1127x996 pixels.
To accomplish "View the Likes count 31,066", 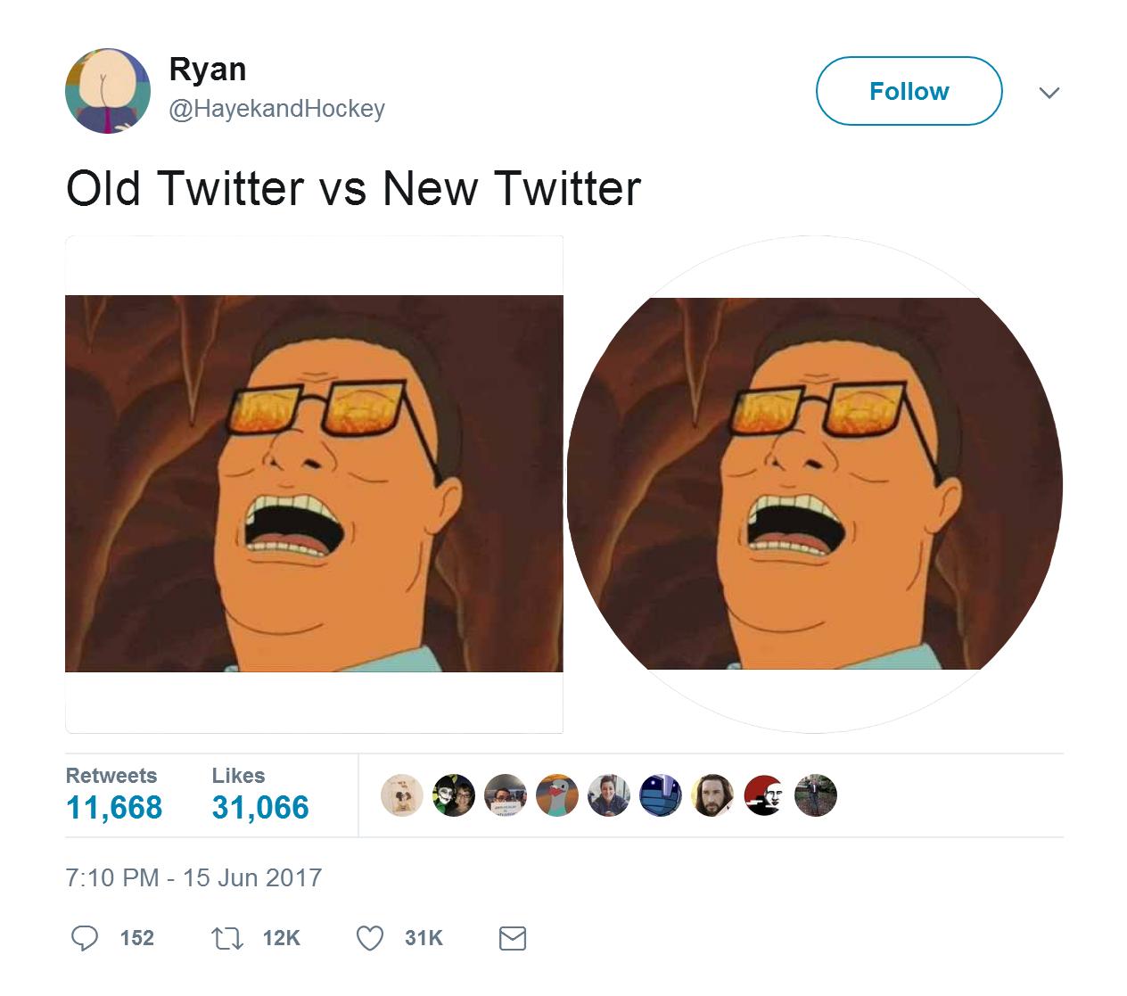I will pos(260,807).
